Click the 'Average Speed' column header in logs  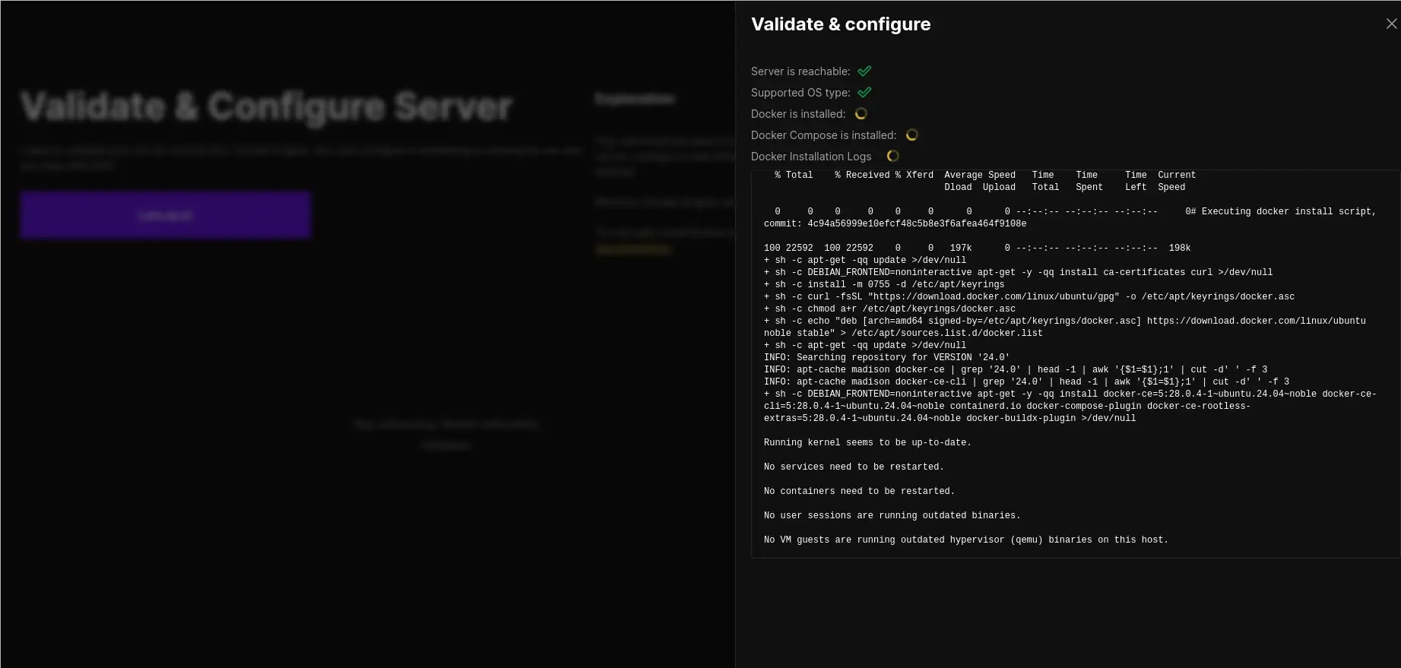(980, 175)
